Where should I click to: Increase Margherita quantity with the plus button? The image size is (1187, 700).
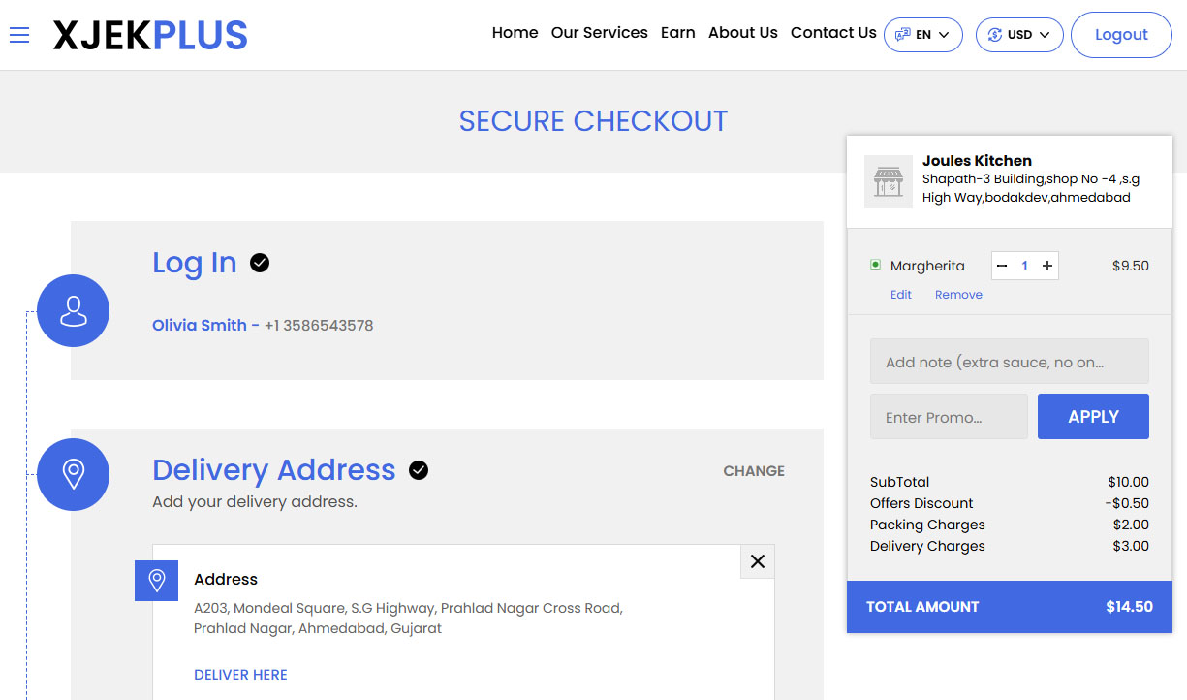pos(1046,265)
